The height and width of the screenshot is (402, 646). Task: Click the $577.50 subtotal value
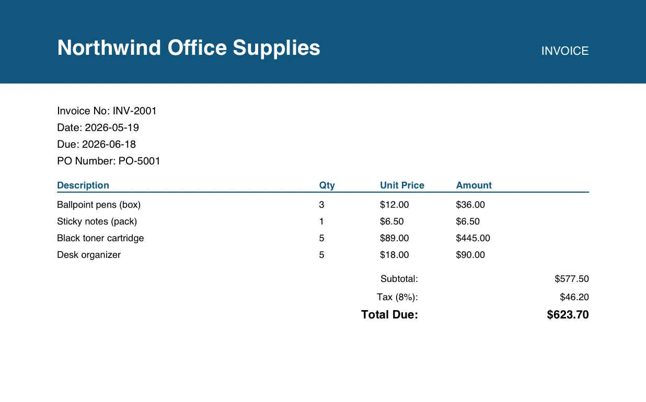pyautogui.click(x=572, y=279)
